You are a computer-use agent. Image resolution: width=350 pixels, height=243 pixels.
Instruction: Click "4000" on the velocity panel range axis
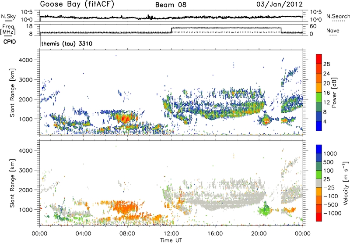[x=26, y=150]
